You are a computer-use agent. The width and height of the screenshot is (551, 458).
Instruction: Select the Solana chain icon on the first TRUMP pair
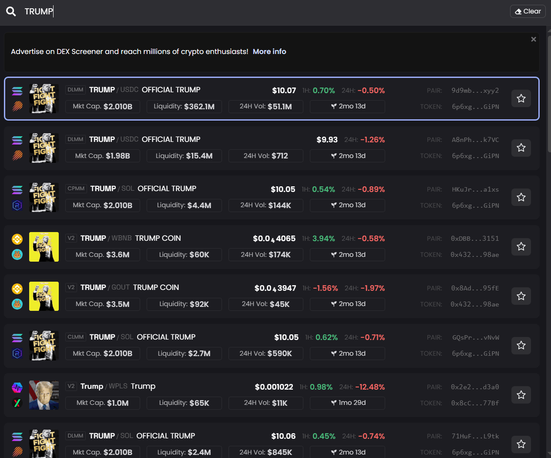(17, 91)
